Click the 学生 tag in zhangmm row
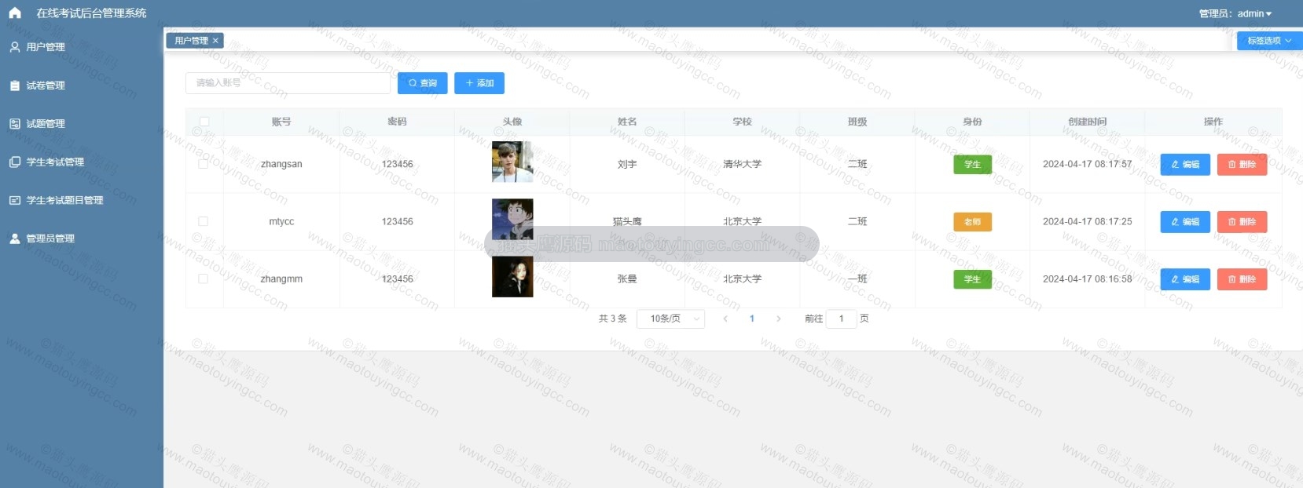This screenshot has height=488, width=1303. point(972,279)
